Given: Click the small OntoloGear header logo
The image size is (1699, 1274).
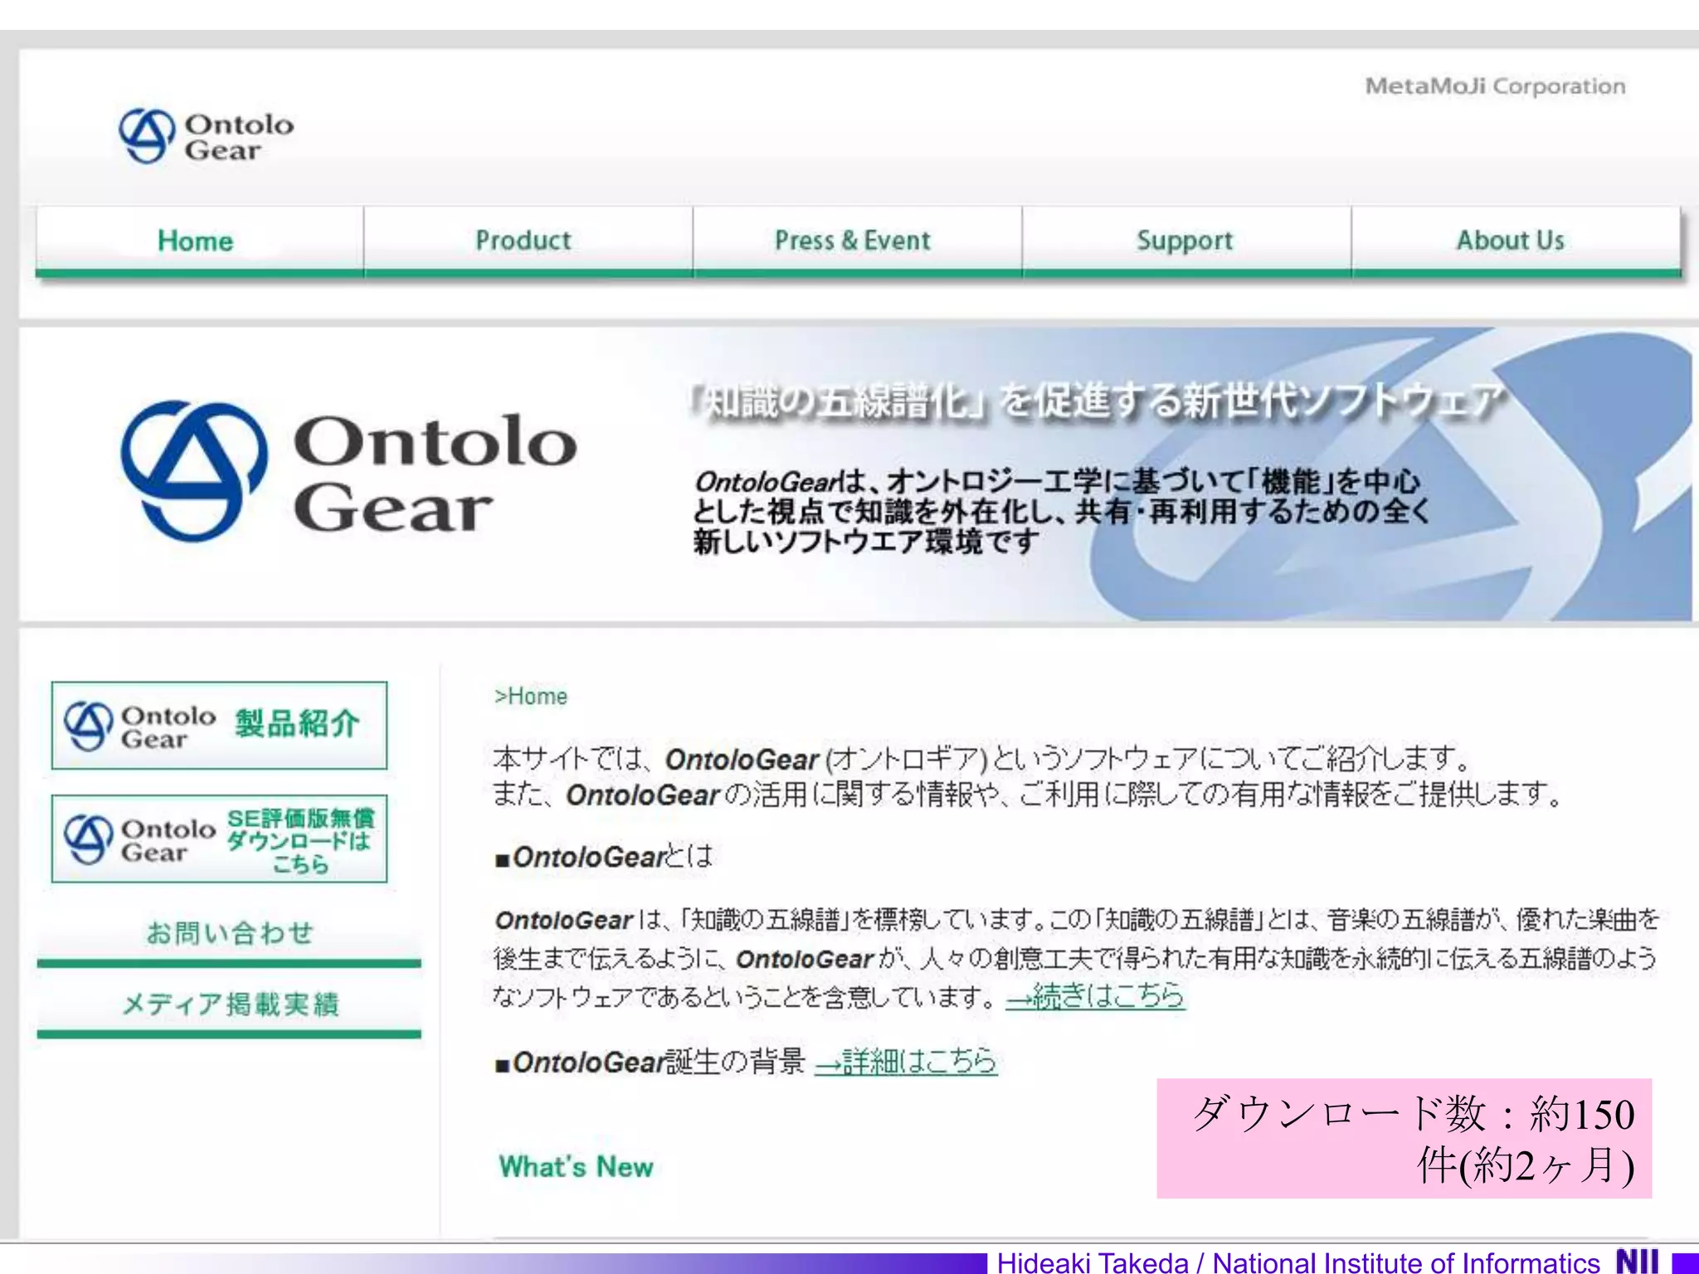Looking at the screenshot, I should [x=206, y=137].
